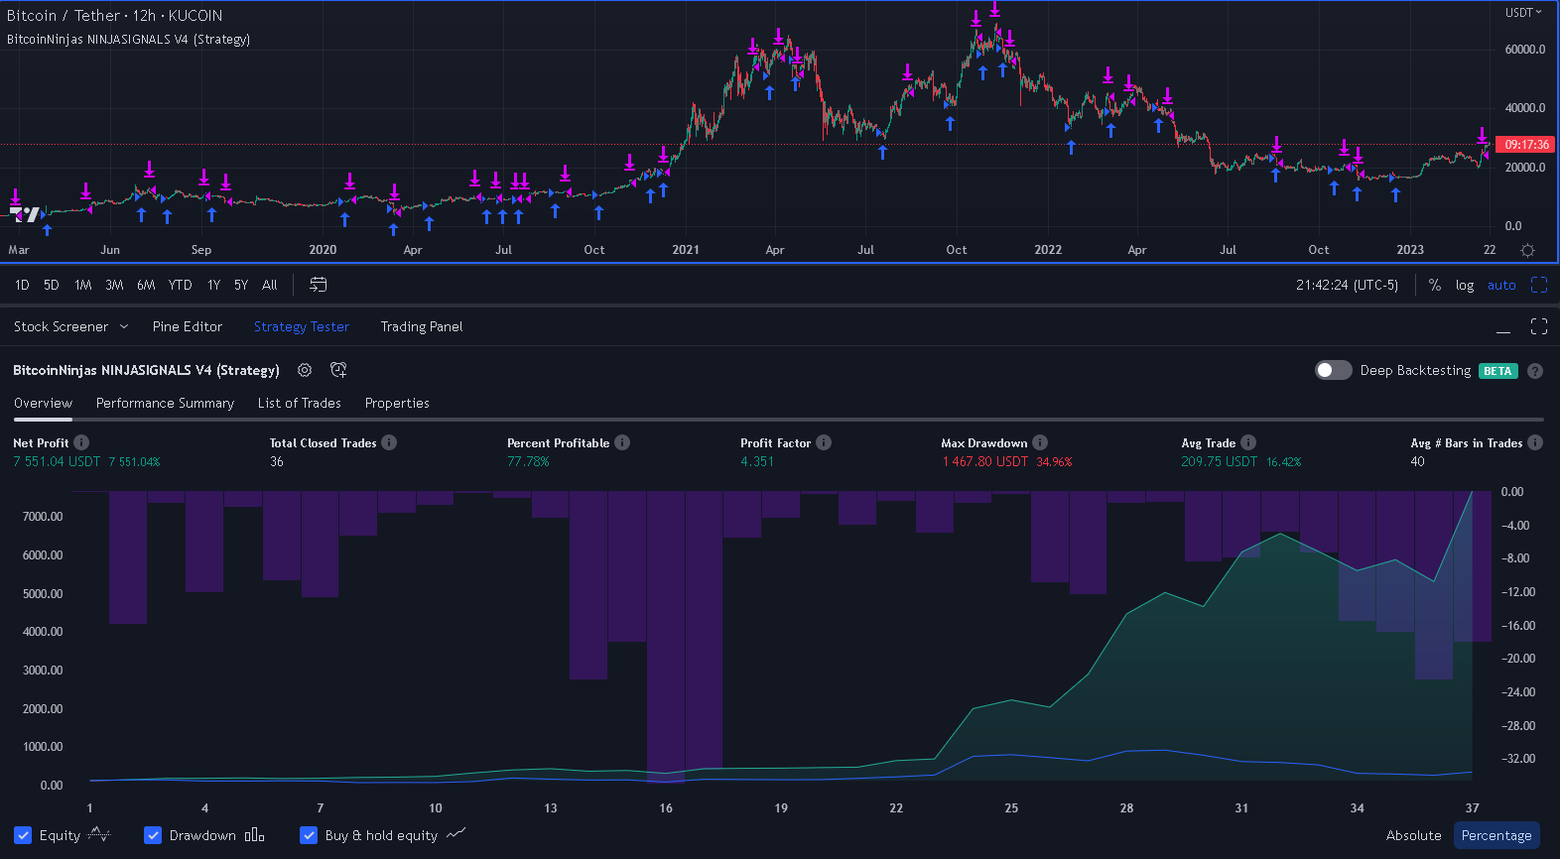Click the 4.351 profit factor value
Viewport: 1560px width, 859px height.
tap(757, 461)
